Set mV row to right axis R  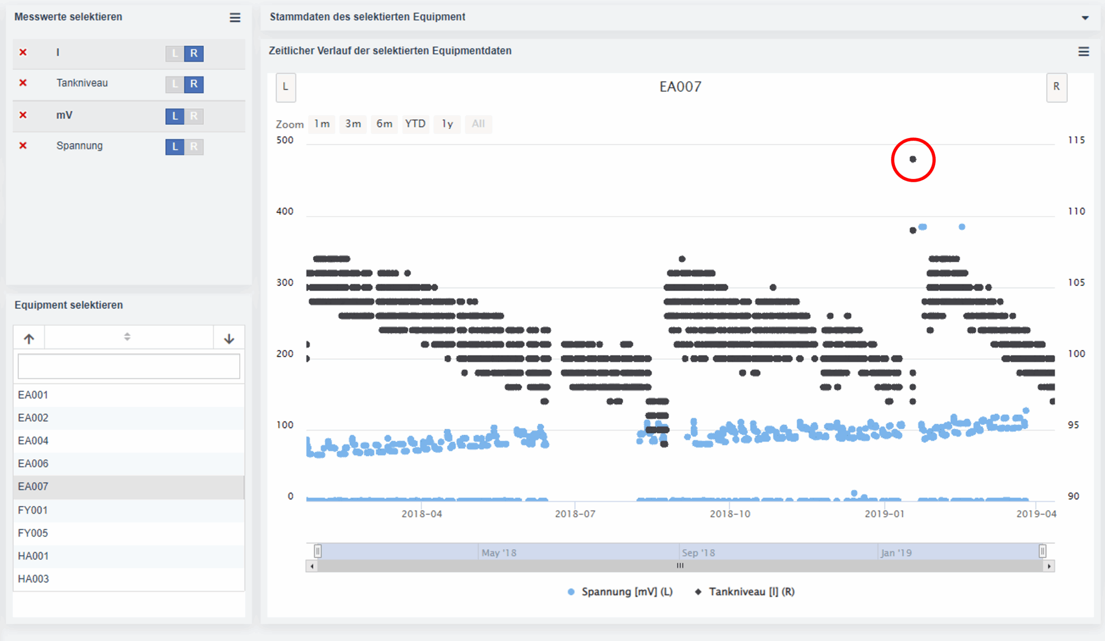point(194,116)
